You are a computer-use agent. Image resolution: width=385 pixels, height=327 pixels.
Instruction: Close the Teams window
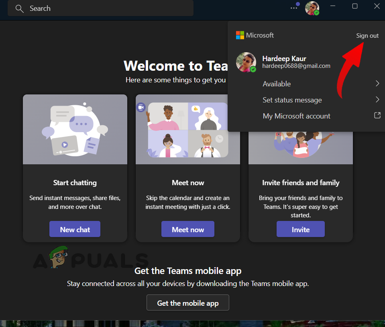coord(377,6)
